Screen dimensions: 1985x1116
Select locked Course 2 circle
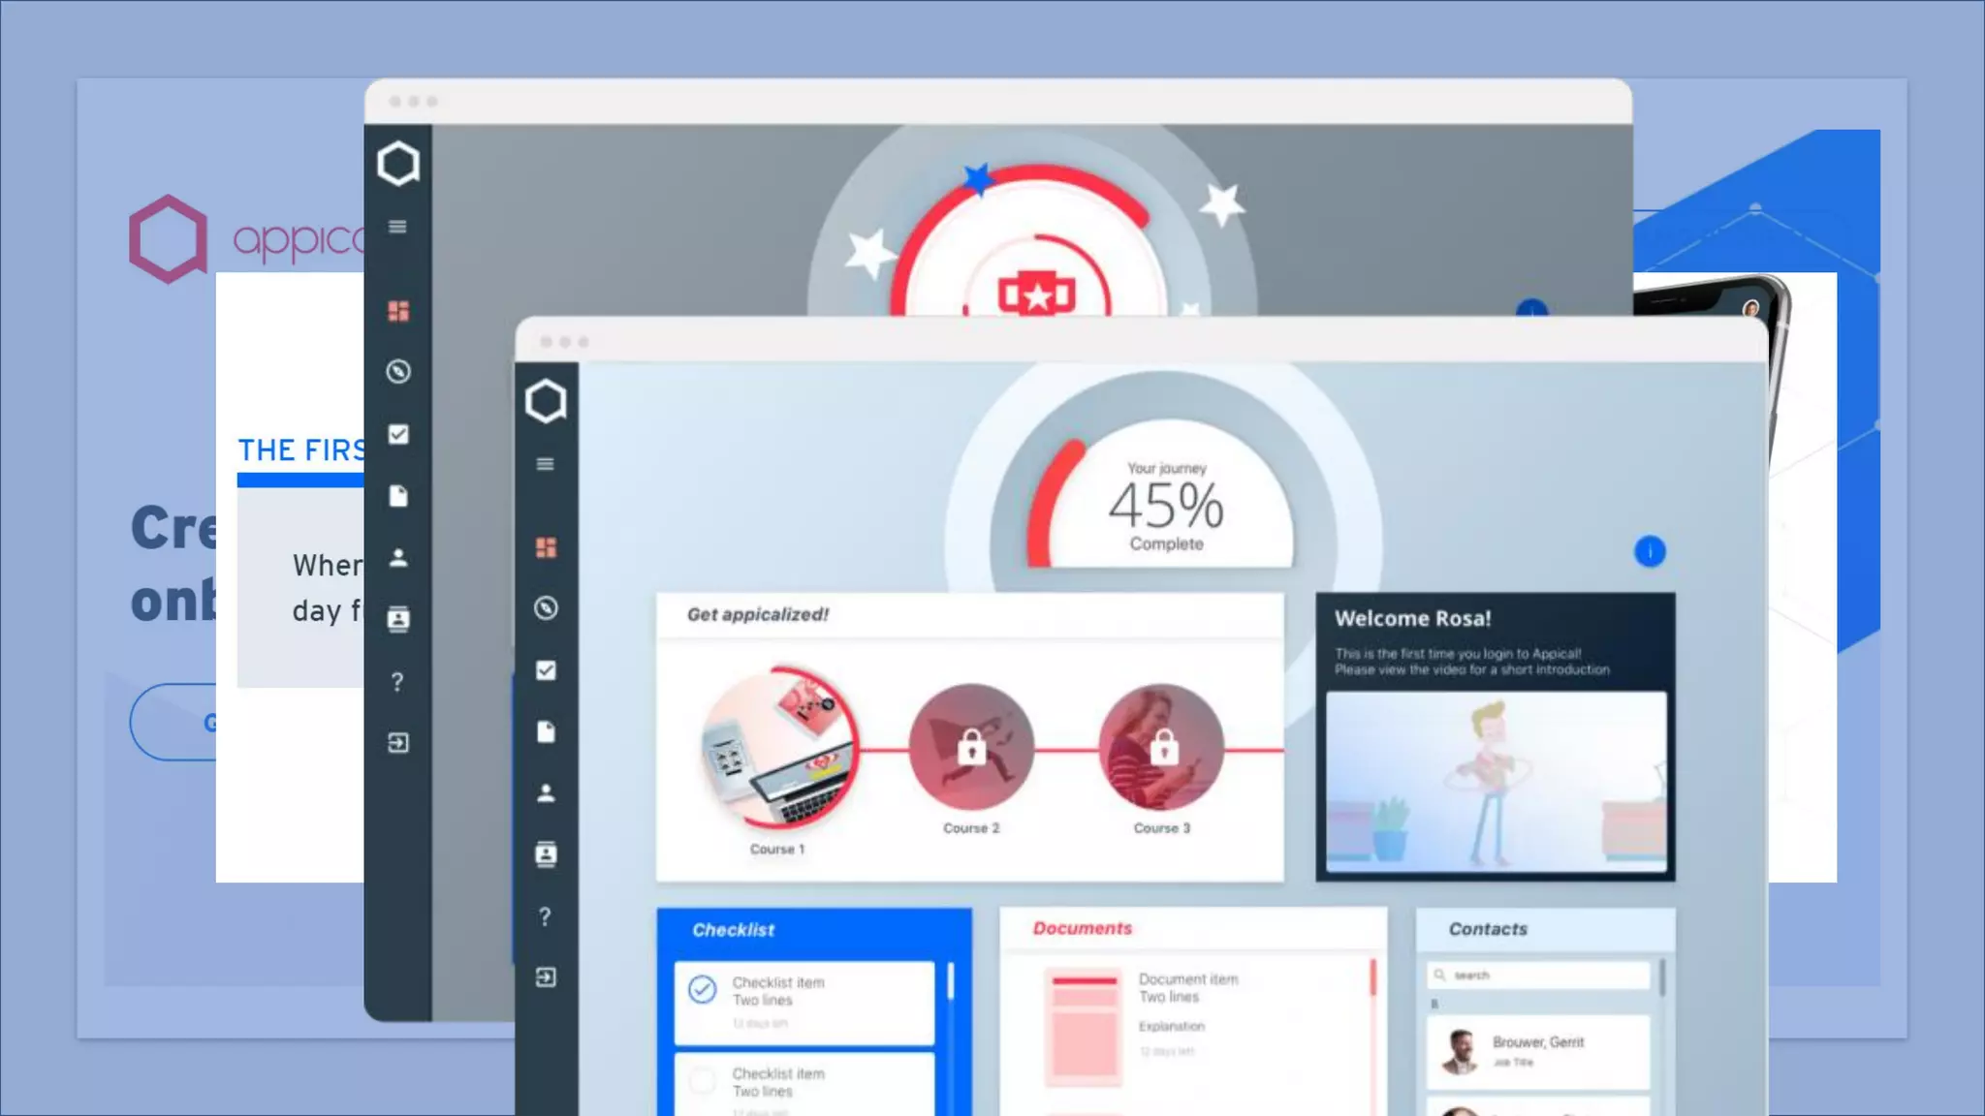[x=971, y=747]
